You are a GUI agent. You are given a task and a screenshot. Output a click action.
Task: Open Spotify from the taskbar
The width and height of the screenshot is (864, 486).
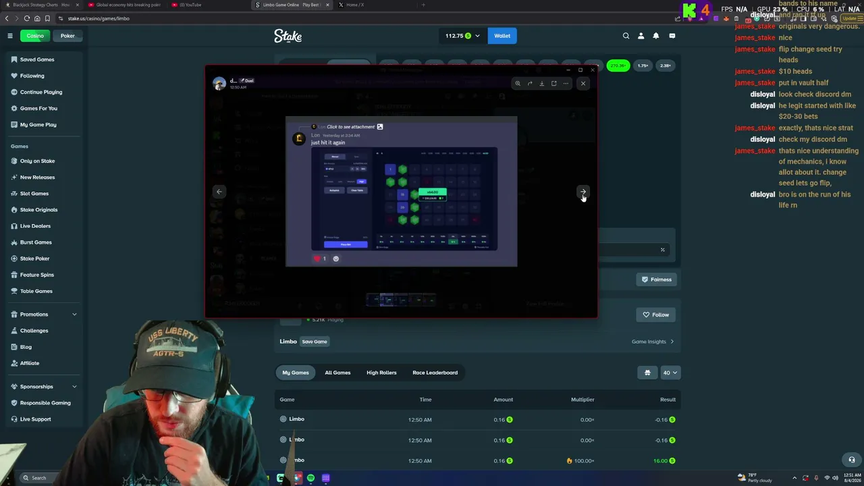[x=310, y=478]
